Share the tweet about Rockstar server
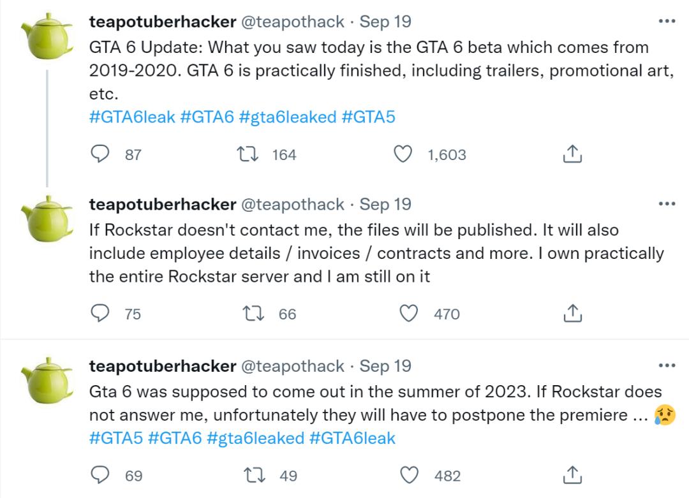689x498 pixels. 572,314
